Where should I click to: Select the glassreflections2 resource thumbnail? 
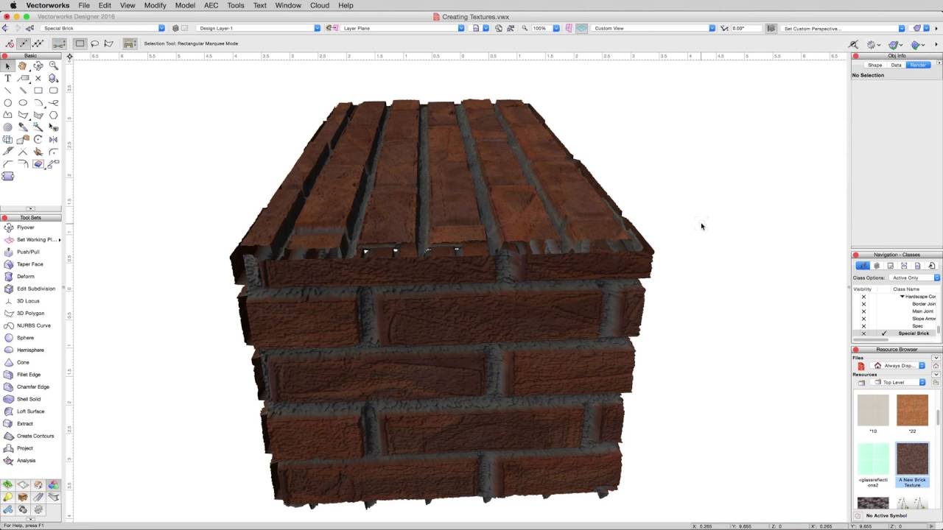point(873,459)
